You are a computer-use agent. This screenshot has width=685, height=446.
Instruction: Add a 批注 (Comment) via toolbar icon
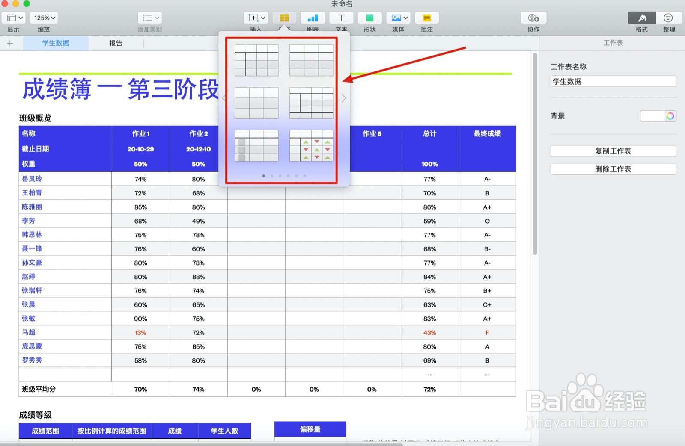426,18
